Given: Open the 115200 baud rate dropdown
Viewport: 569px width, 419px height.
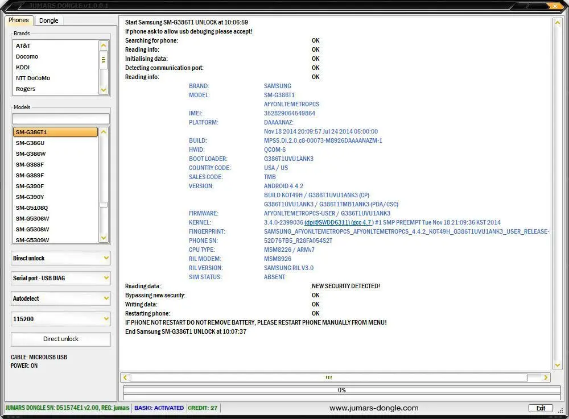Looking at the screenshot, I should pos(61,319).
